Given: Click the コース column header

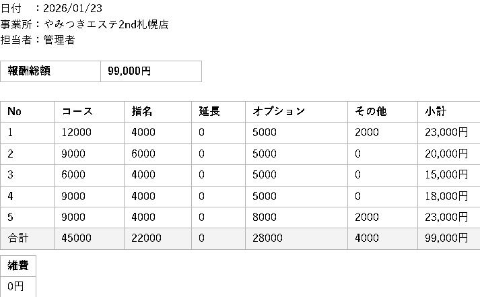Looking at the screenshot, I should click(77, 111).
